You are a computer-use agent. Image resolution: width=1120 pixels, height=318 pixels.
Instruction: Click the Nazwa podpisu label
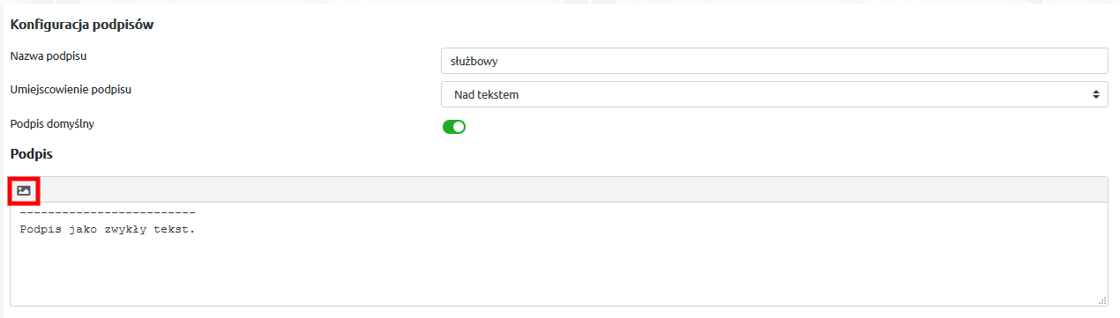tap(55, 56)
